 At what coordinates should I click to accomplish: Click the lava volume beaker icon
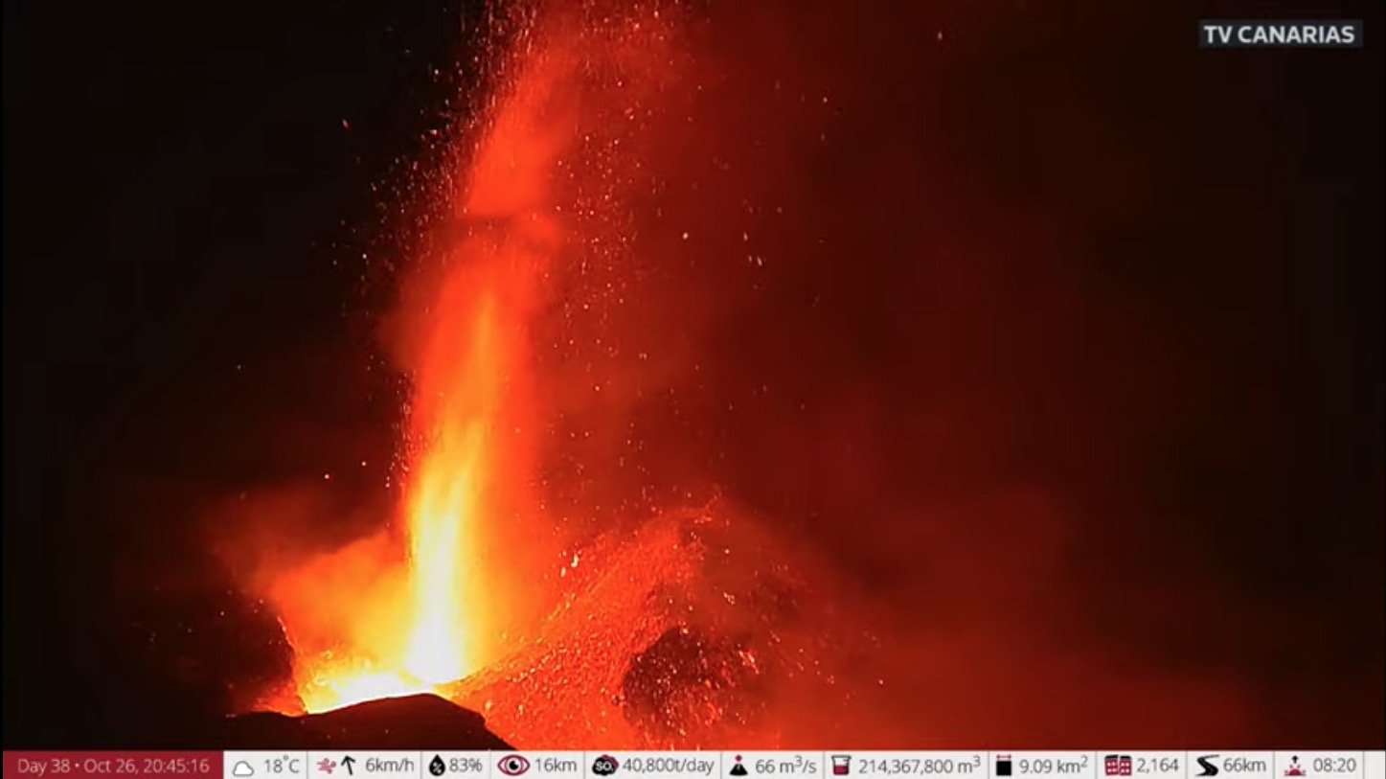[x=841, y=766]
